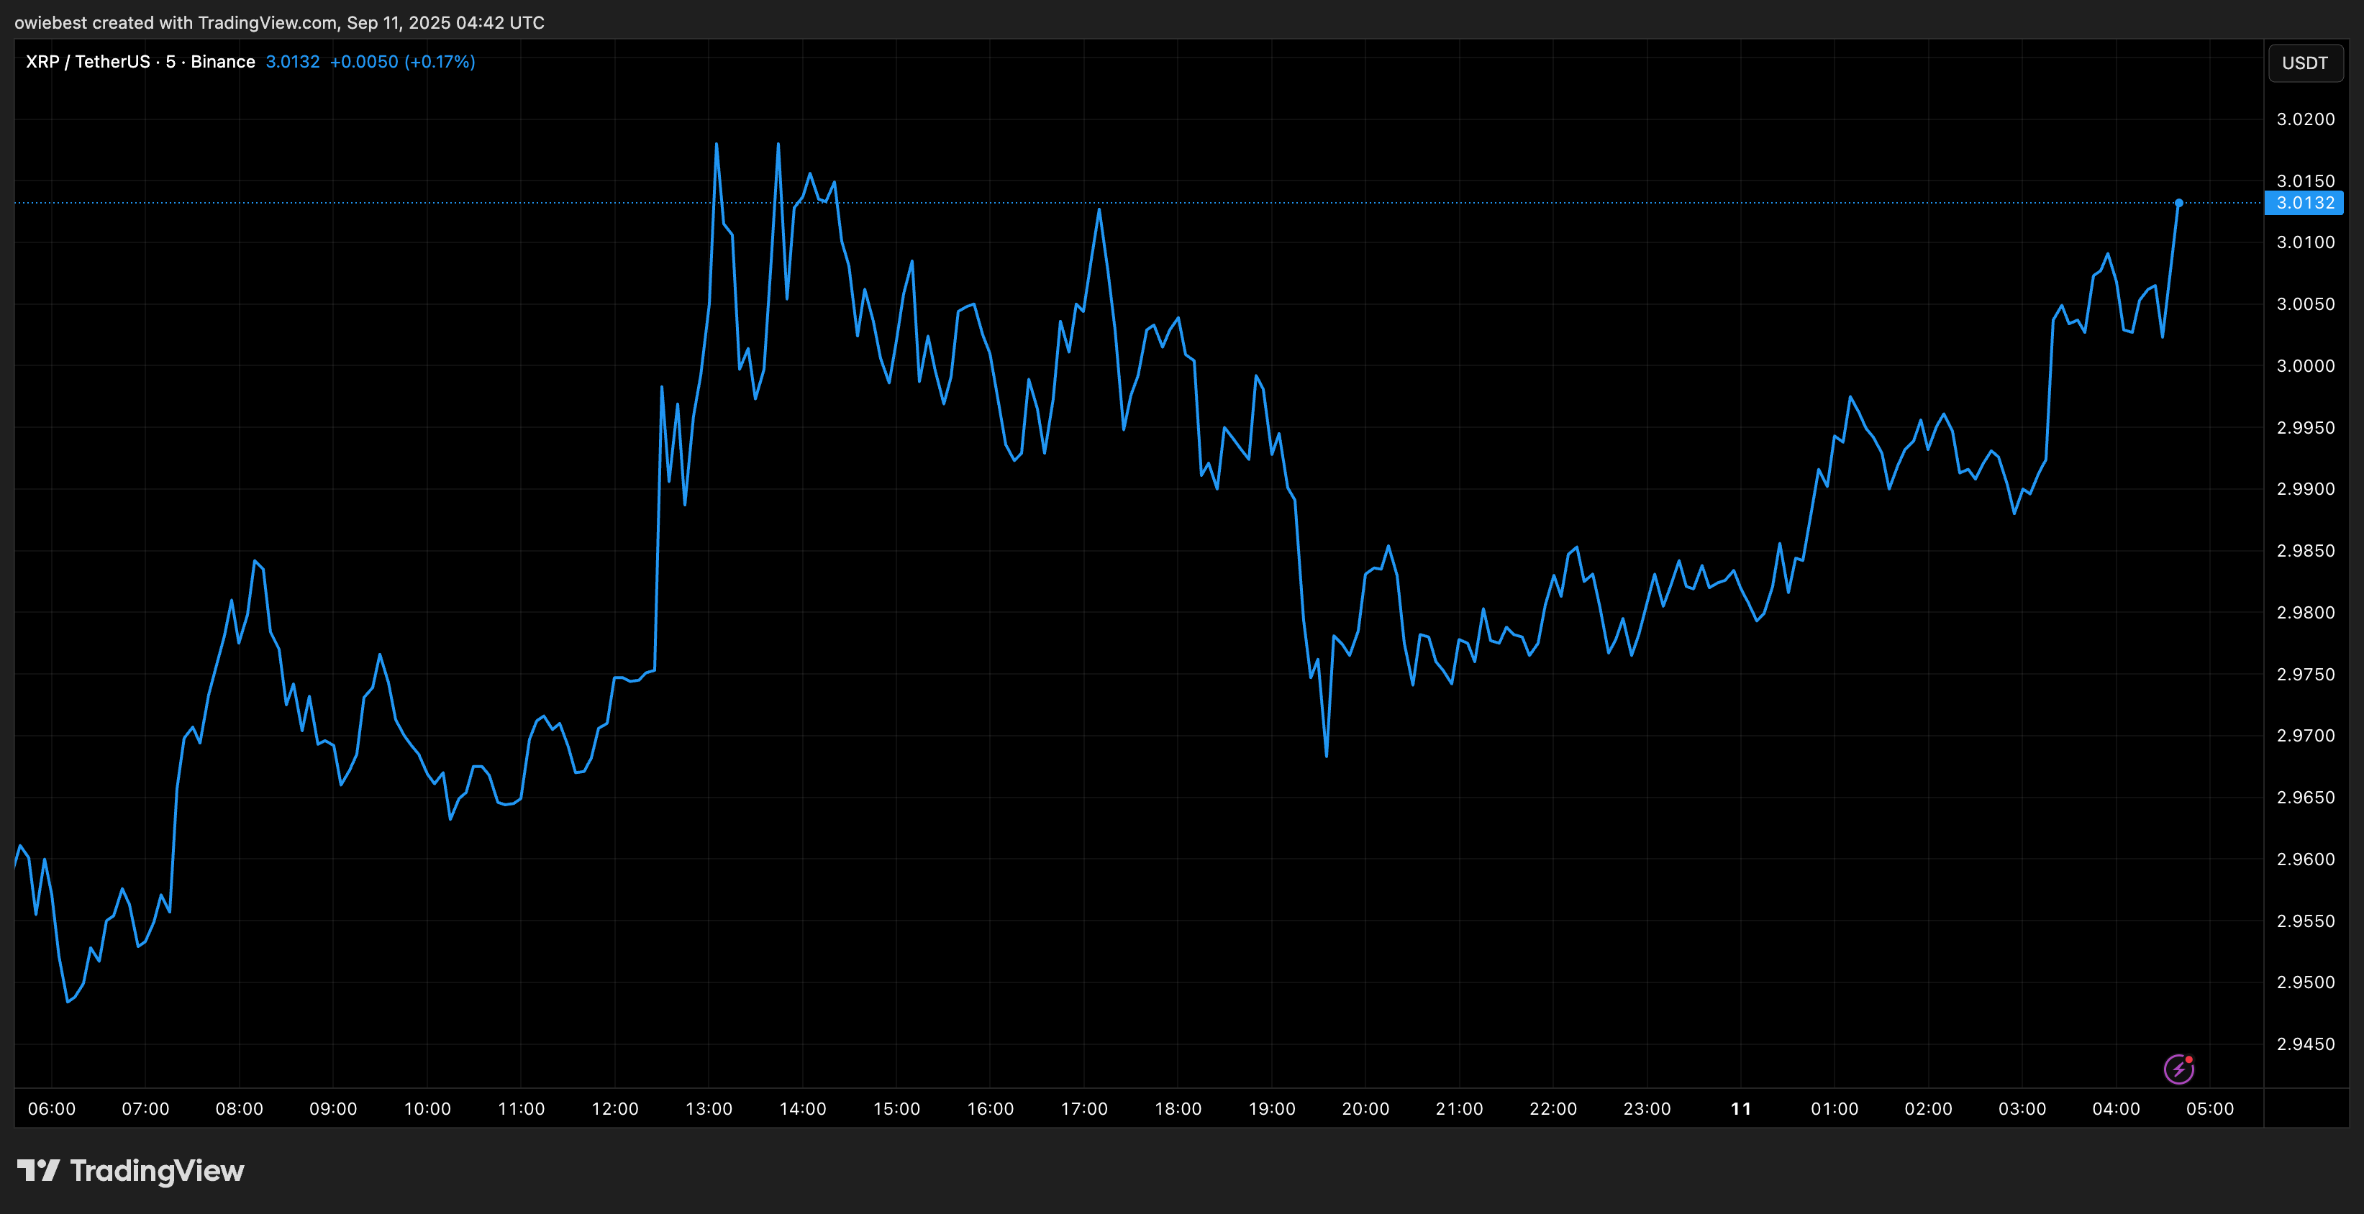The width and height of the screenshot is (2364, 1214).
Task: Click the 13:00 time axis label
Action: click(709, 1108)
